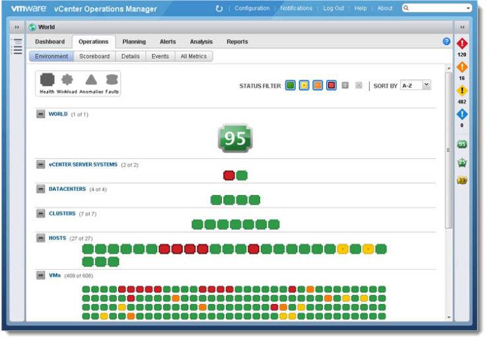Click the World health score 95 badge

pyautogui.click(x=235, y=139)
